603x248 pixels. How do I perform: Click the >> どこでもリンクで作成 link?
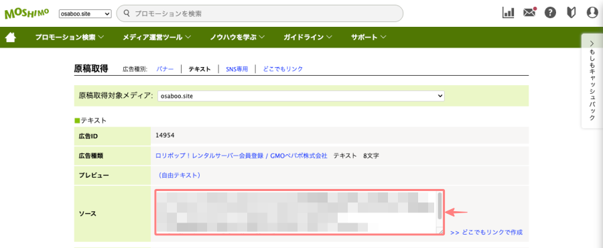tap(486, 232)
